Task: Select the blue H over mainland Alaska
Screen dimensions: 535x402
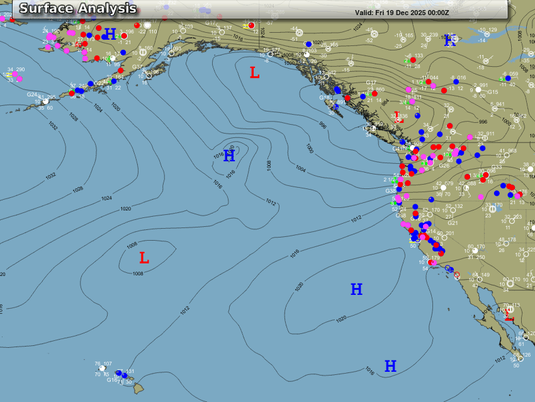Action: click(110, 33)
